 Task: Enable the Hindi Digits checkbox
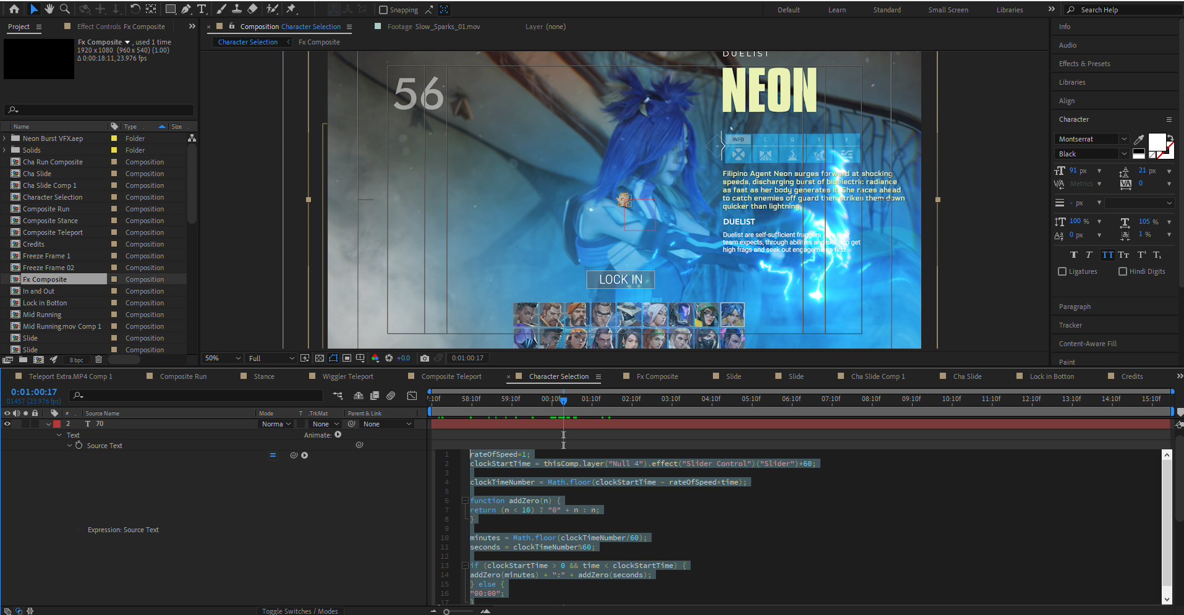(1123, 271)
